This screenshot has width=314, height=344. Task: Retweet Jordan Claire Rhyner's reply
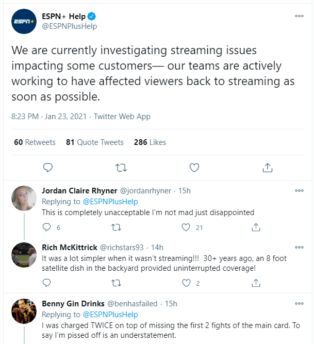117,227
